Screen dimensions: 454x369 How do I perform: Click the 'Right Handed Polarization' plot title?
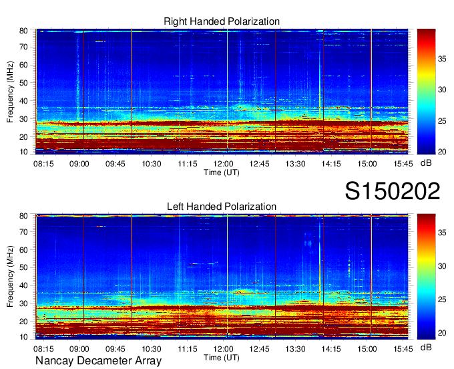(222, 21)
